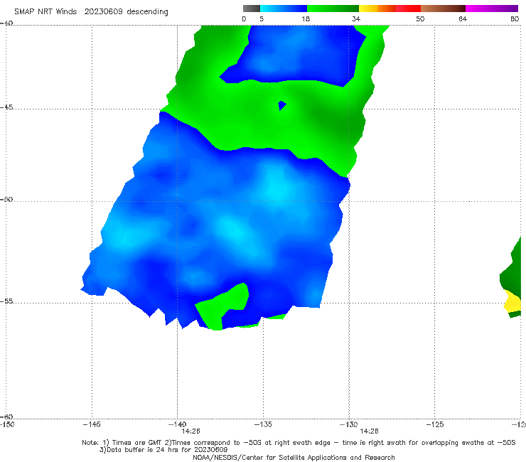Screen dimensions: 526x462
Task: Select the gray segment of the color bar
Action: (252, 9)
